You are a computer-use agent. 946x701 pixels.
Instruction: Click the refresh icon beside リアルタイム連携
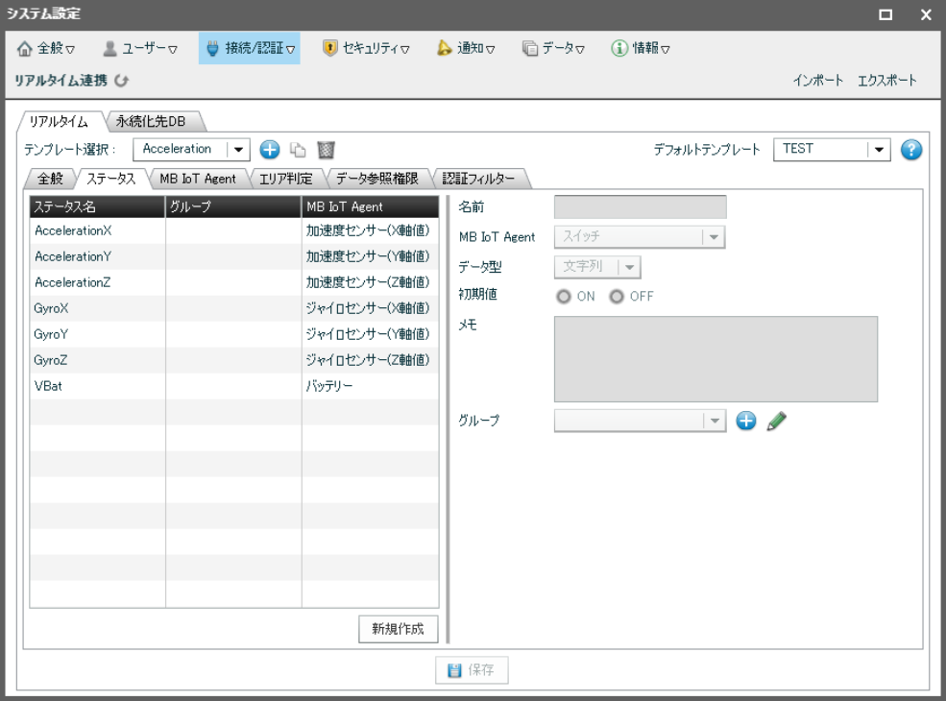pos(121,81)
